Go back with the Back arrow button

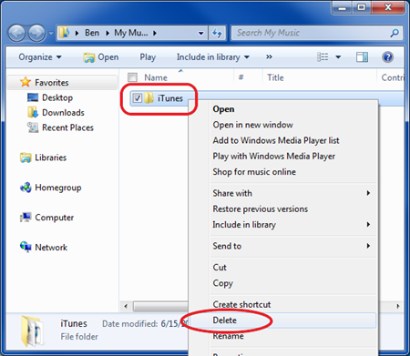[x=16, y=33]
